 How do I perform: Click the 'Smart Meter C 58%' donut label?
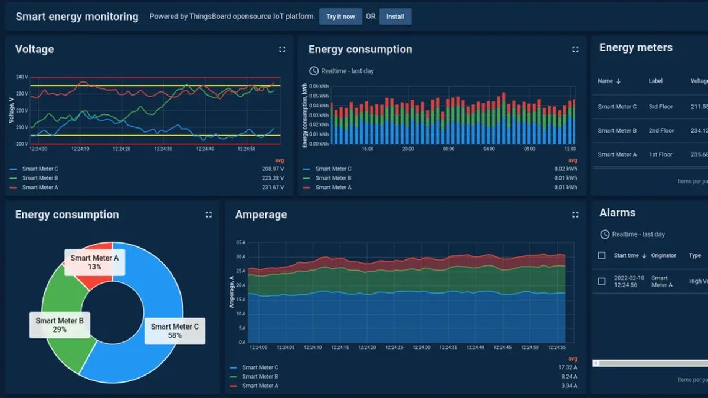(175, 331)
